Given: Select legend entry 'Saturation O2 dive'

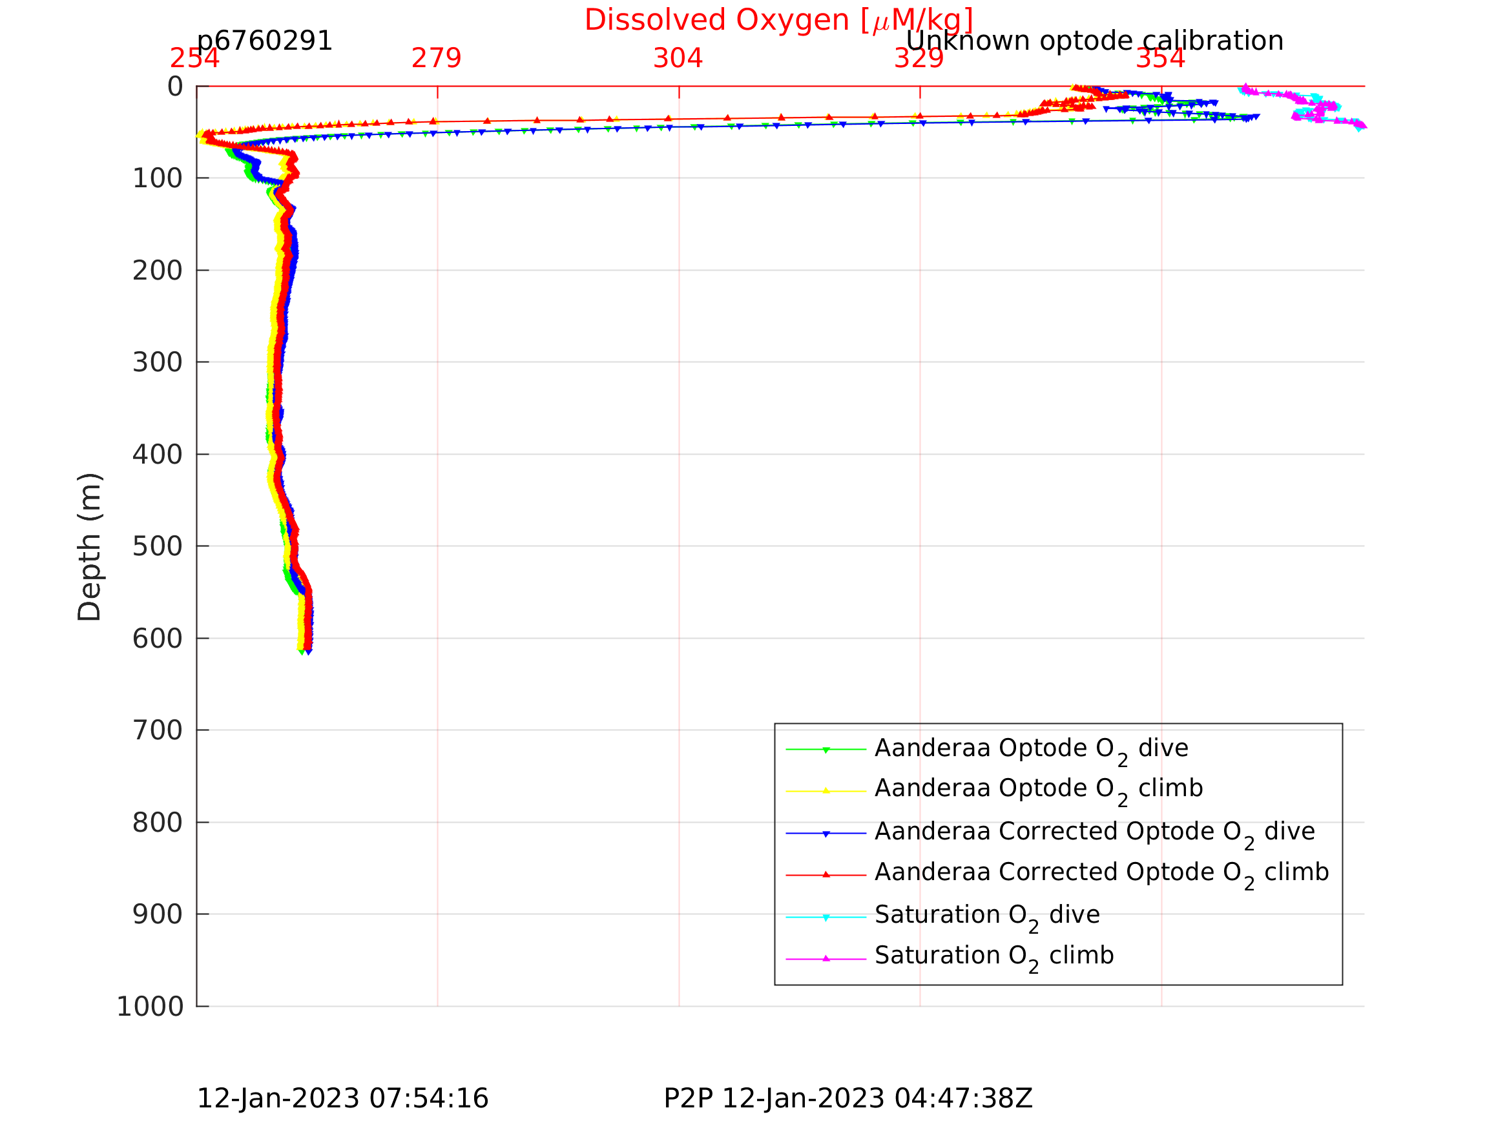Looking at the screenshot, I should pos(987,917).
